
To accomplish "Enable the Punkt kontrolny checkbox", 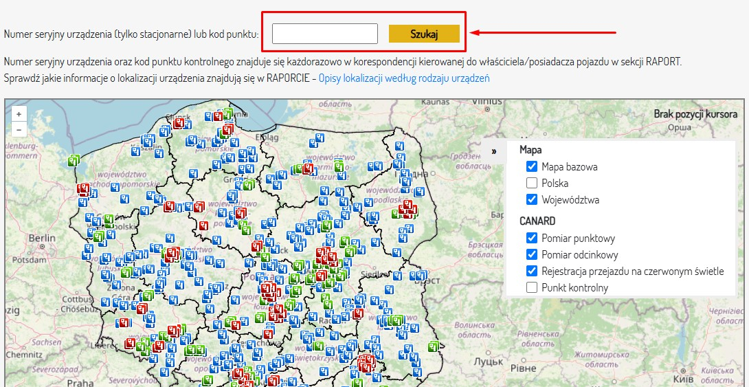I will tap(532, 287).
